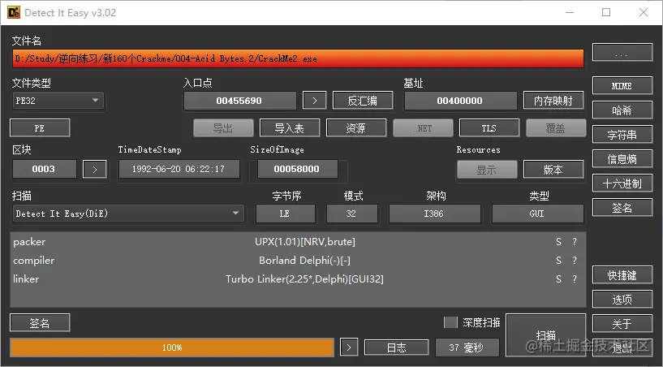663x367 pixels.
Task: Click the mode field showing 32
Action: click(352, 214)
